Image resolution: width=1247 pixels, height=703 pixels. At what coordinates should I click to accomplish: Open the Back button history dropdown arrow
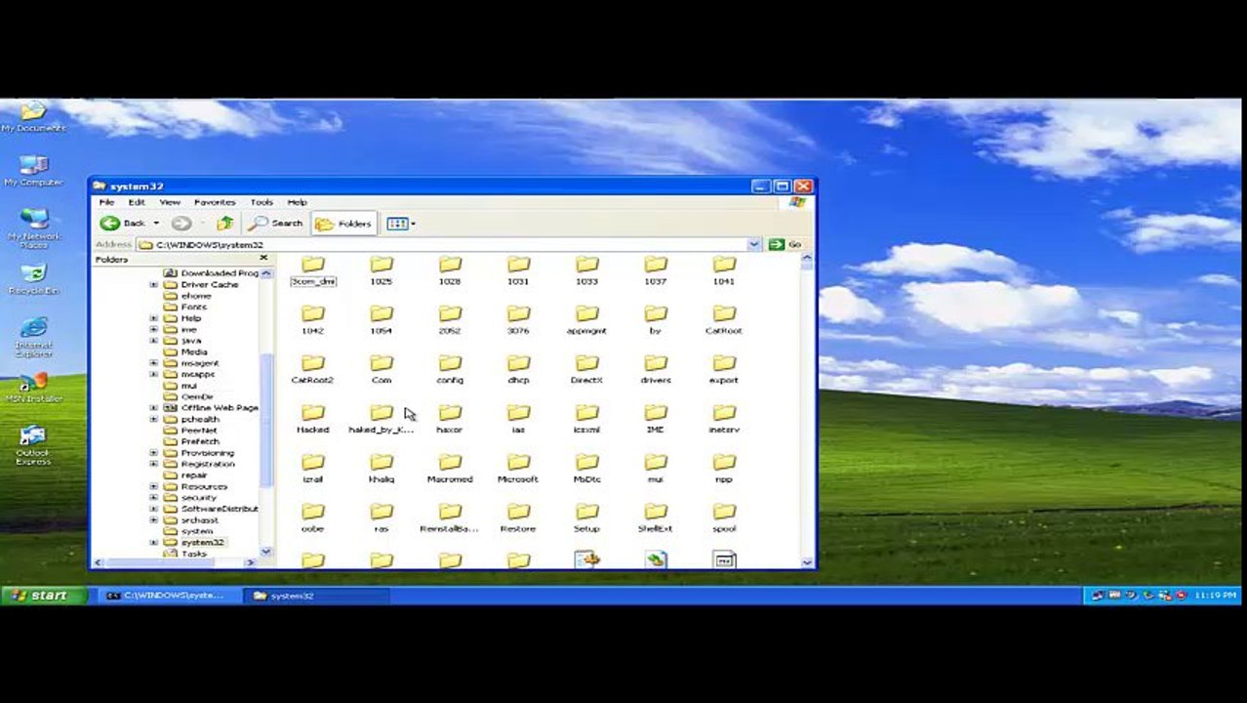pyautogui.click(x=155, y=224)
